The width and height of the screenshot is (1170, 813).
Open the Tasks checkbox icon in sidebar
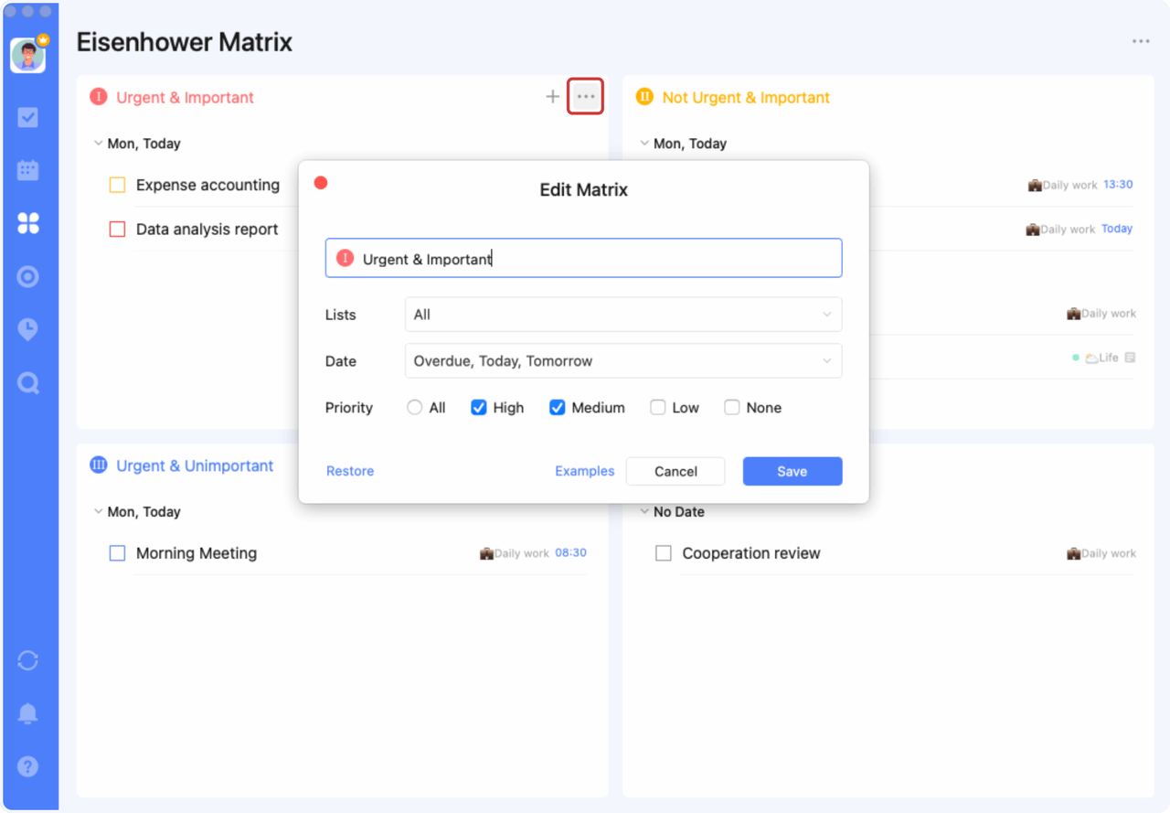coord(28,117)
